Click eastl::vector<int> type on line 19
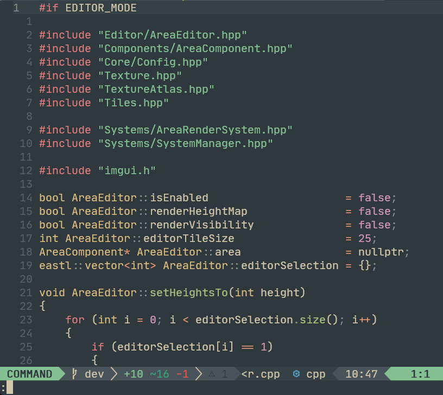 tap(98, 265)
